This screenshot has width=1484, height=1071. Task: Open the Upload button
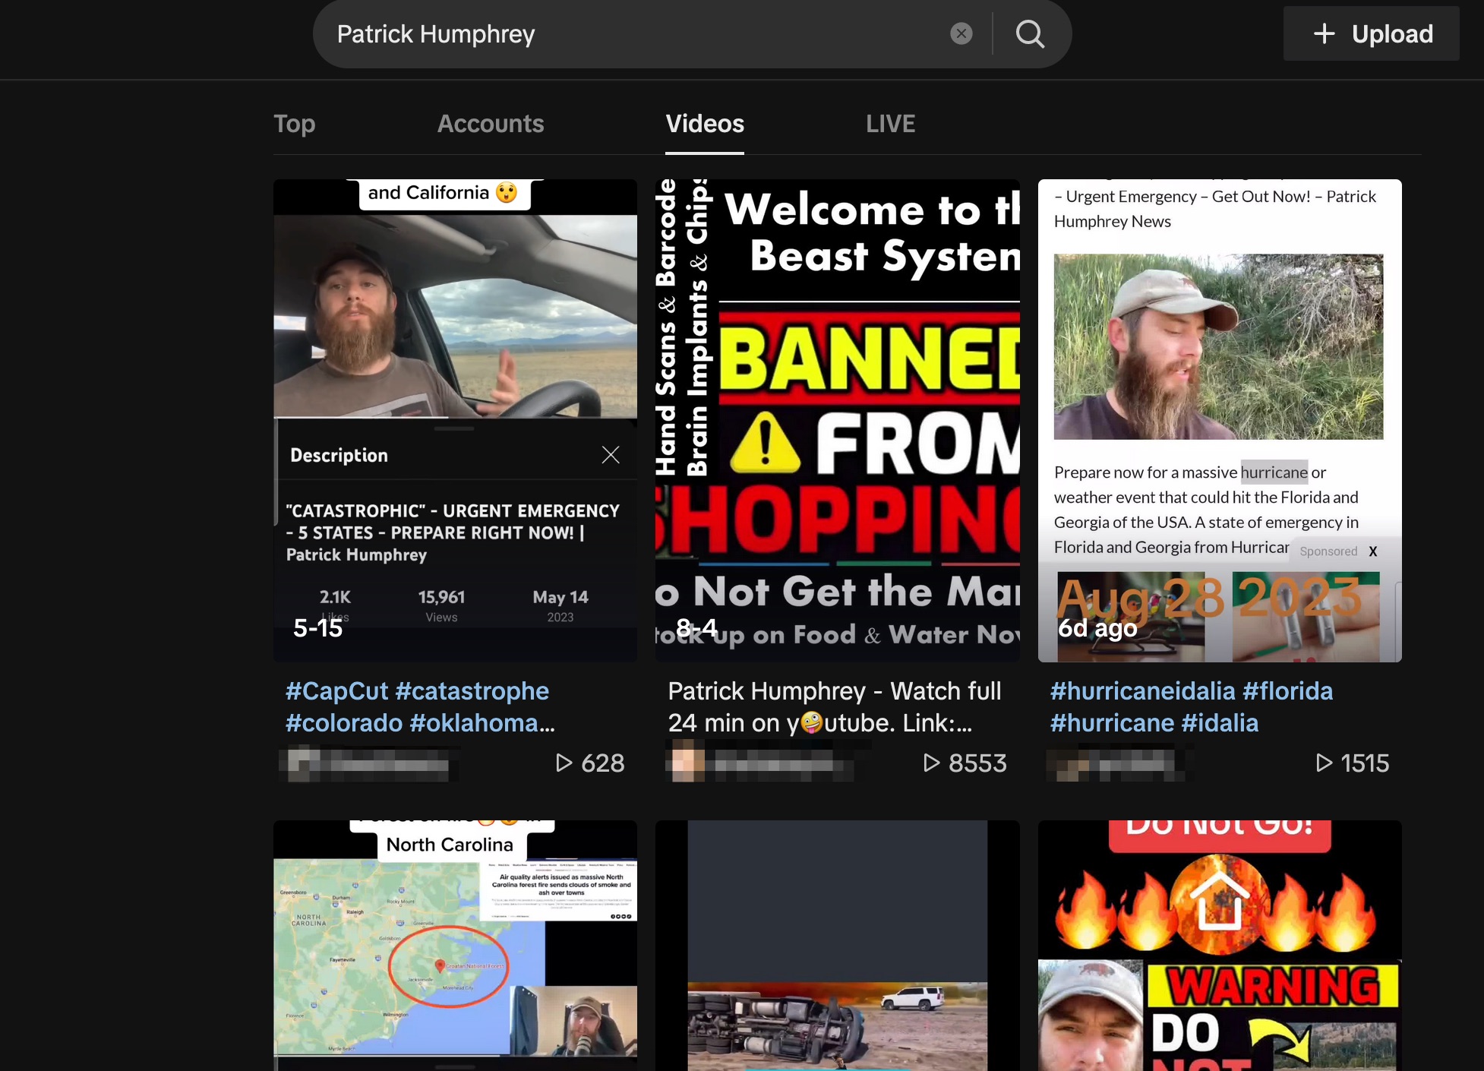point(1372,33)
